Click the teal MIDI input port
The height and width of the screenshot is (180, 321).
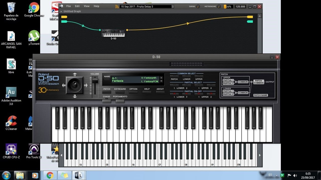click(x=64, y=21)
